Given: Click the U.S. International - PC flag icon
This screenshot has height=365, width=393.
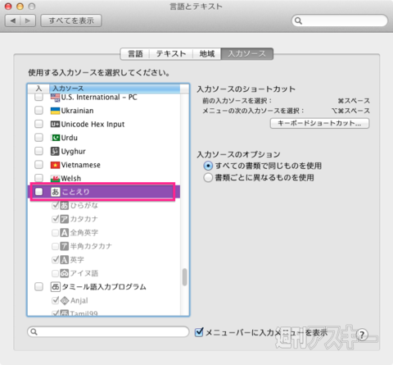Looking at the screenshot, I should pos(55,98).
